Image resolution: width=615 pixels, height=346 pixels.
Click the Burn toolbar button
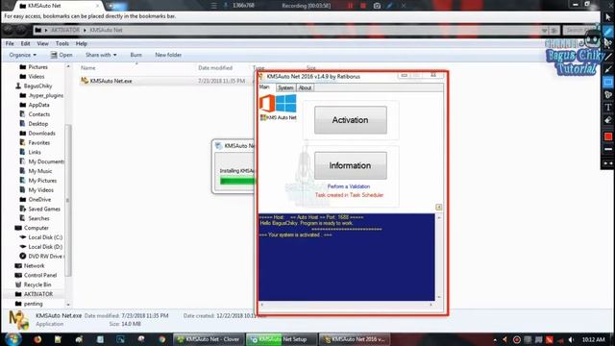pyautogui.click(x=136, y=55)
